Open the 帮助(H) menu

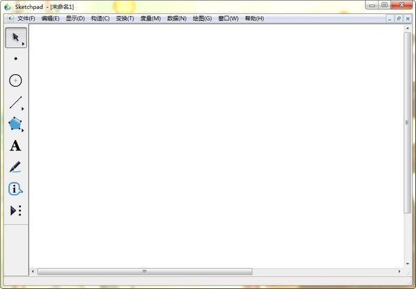coord(254,18)
